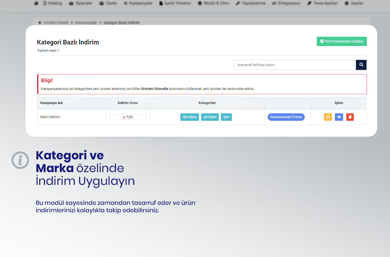Click the gray info circle icon
Image resolution: width=390 pixels, height=257 pixels.
pos(20,160)
